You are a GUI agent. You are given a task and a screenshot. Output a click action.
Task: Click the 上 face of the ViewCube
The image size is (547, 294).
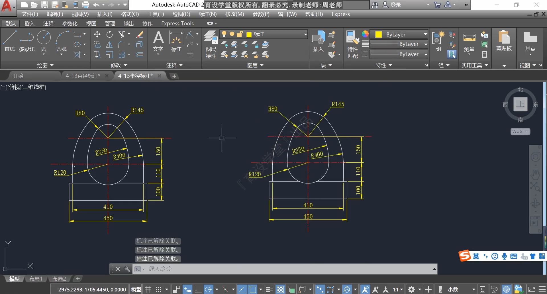[520, 104]
